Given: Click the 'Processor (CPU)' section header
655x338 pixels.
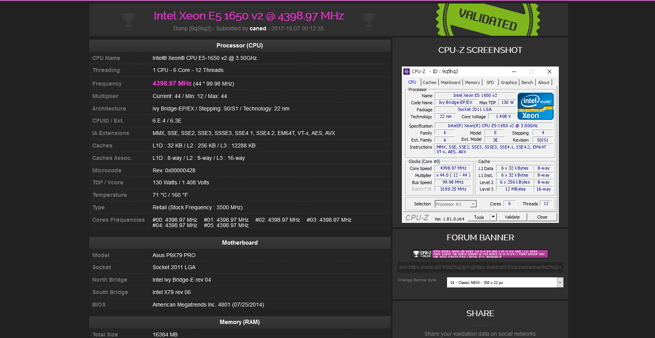Looking at the screenshot, I should coord(239,46).
